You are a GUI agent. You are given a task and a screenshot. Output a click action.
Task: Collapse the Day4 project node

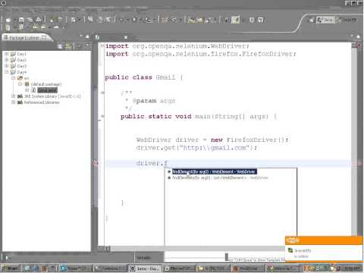coord(7,72)
